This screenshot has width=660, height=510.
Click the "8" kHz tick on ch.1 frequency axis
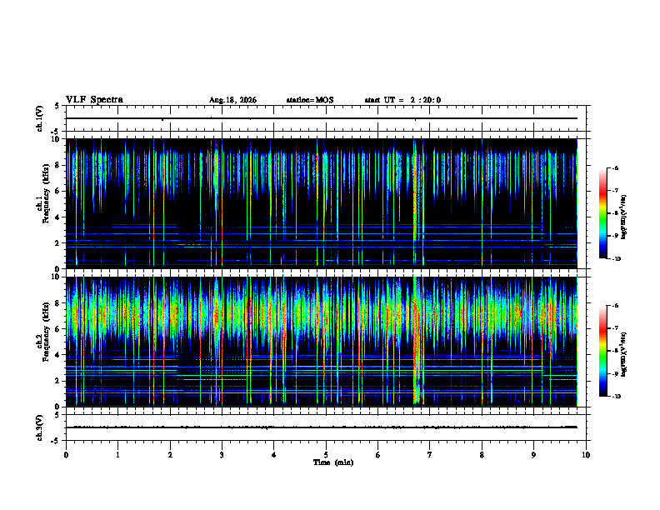[x=58, y=165]
